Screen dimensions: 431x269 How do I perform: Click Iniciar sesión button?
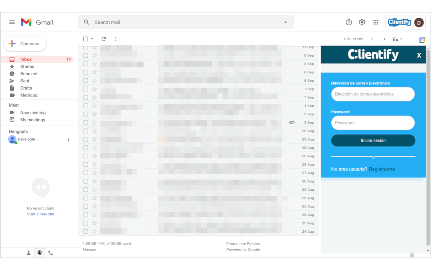point(373,141)
